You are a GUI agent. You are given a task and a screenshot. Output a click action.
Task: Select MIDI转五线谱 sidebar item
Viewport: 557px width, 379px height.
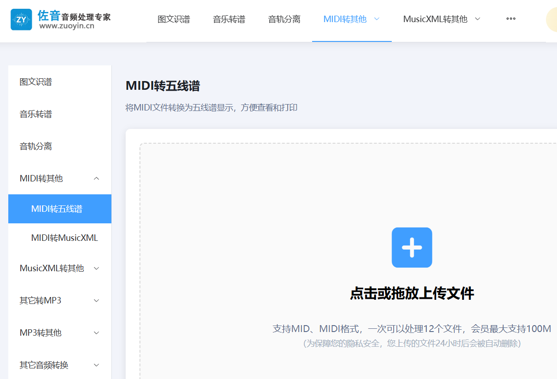60,209
